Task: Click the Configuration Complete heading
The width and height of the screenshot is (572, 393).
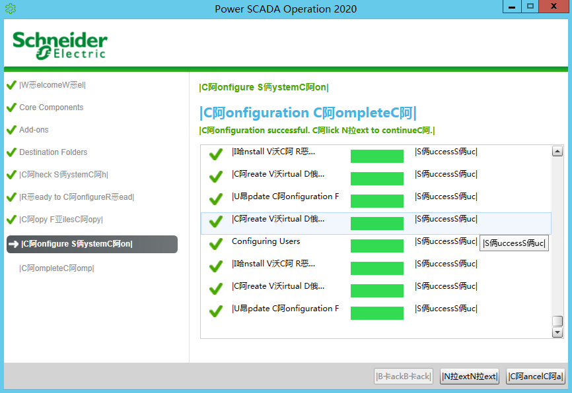Action: pyautogui.click(x=308, y=113)
